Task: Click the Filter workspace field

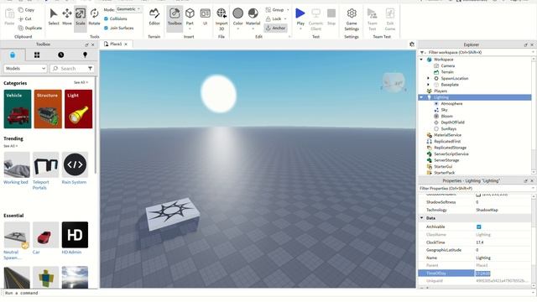Action: (477, 52)
